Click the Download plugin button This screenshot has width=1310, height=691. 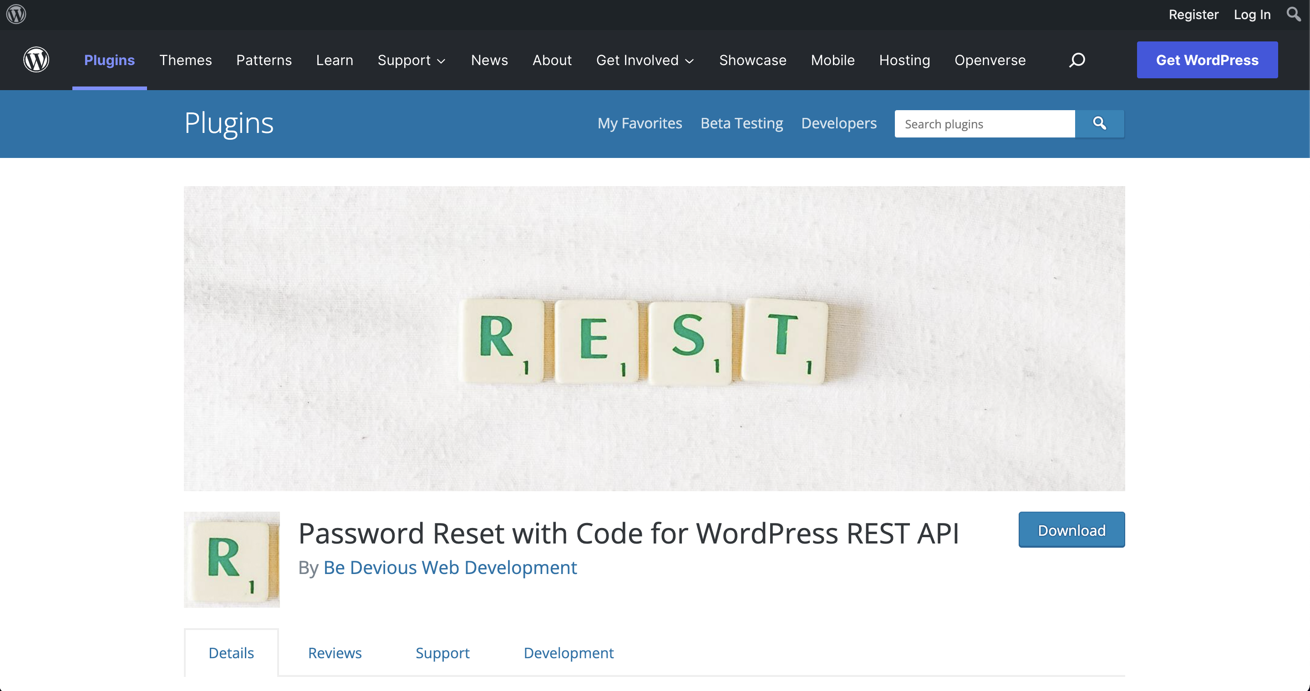[1071, 530]
